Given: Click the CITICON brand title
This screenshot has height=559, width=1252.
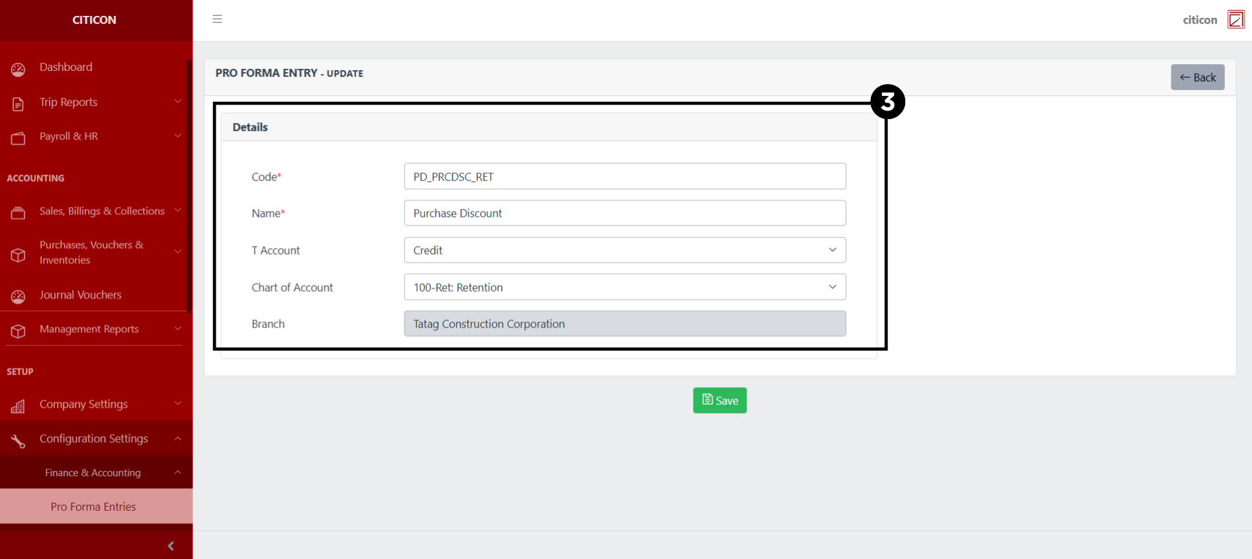Looking at the screenshot, I should coord(94,20).
